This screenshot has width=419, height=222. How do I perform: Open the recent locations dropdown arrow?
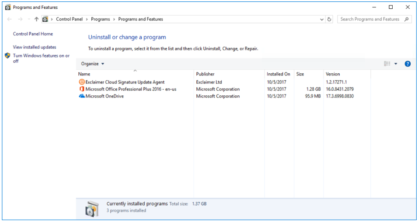pyautogui.click(x=29, y=19)
